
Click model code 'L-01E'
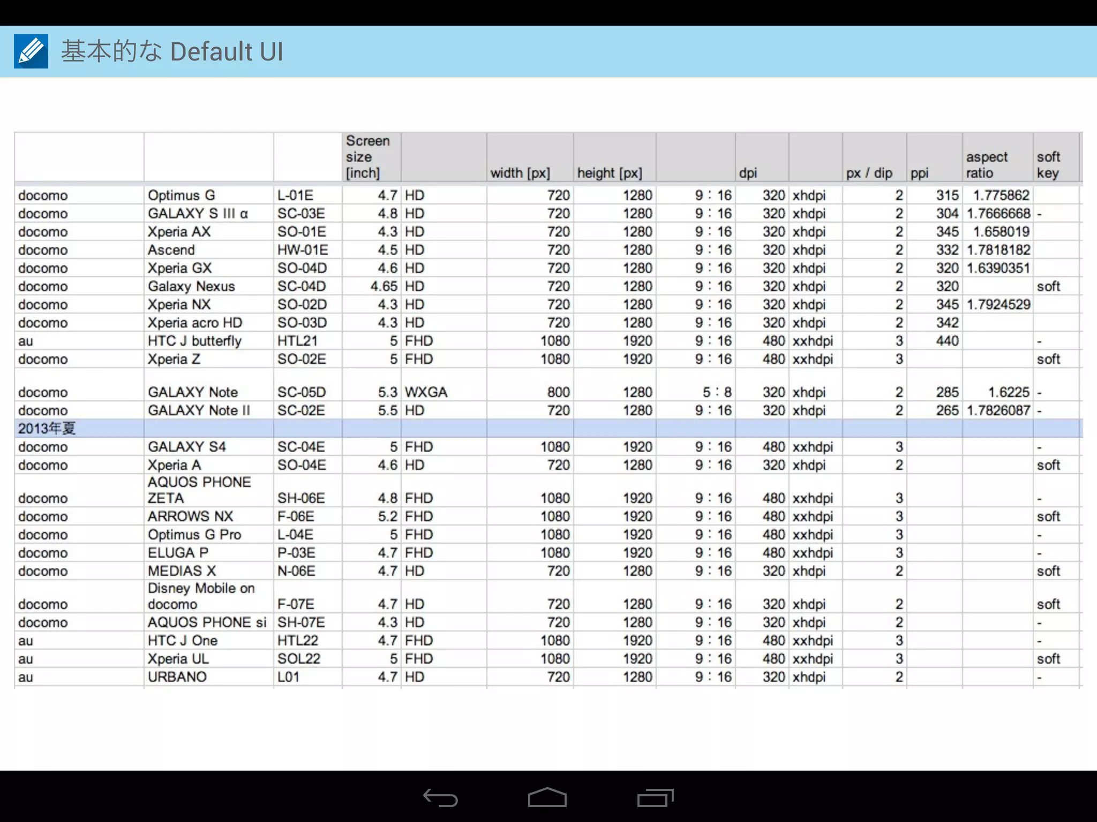[x=295, y=195]
